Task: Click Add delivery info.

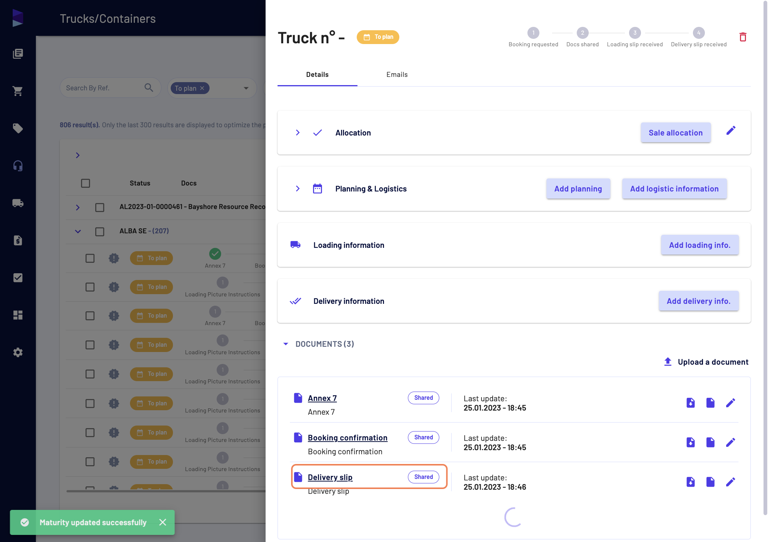Action: click(x=698, y=301)
